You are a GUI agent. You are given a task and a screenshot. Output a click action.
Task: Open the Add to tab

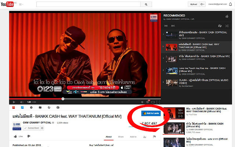(133, 137)
